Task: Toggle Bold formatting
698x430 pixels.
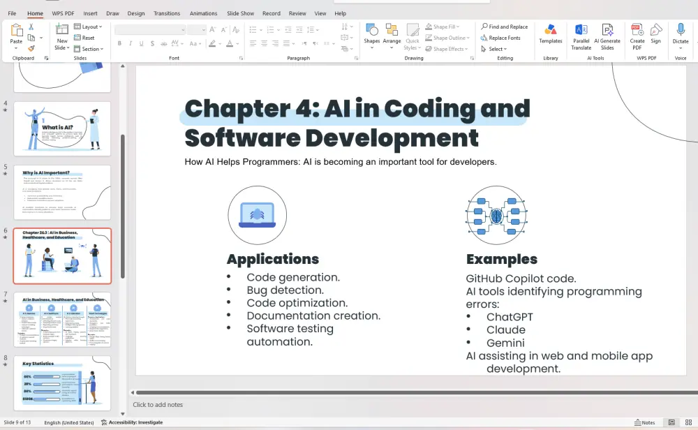Action: (119, 43)
